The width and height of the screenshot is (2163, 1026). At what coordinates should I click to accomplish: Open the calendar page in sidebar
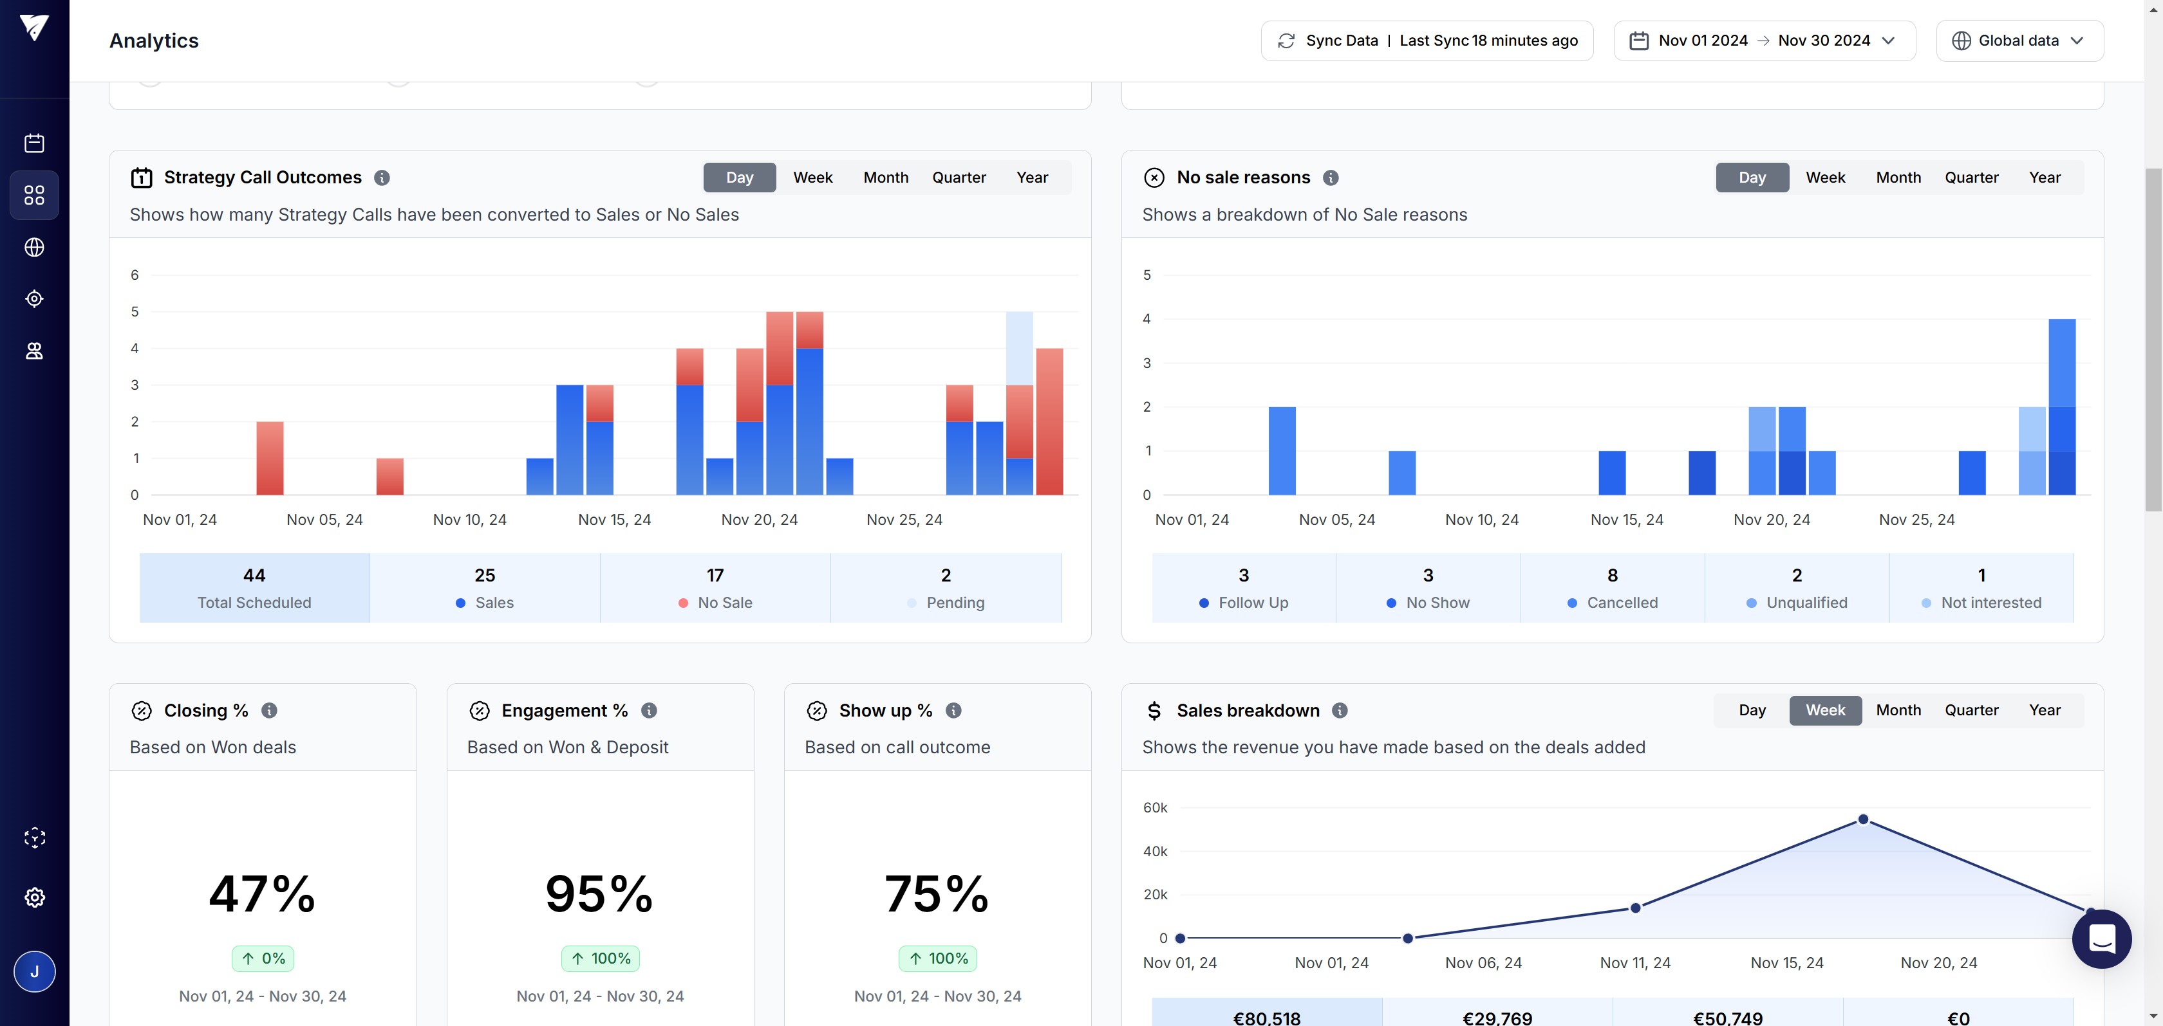(34, 143)
